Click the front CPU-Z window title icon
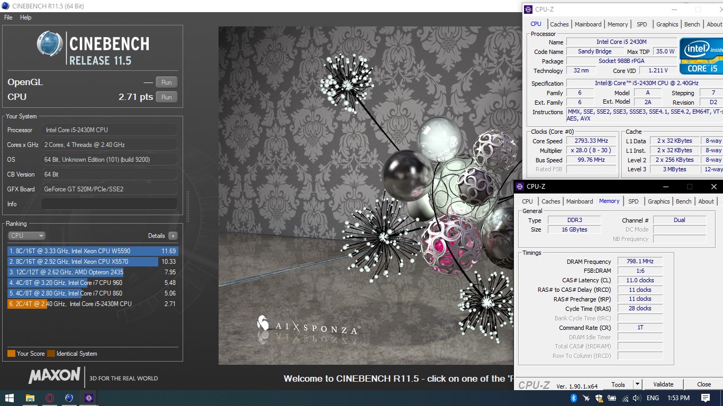 (x=520, y=187)
